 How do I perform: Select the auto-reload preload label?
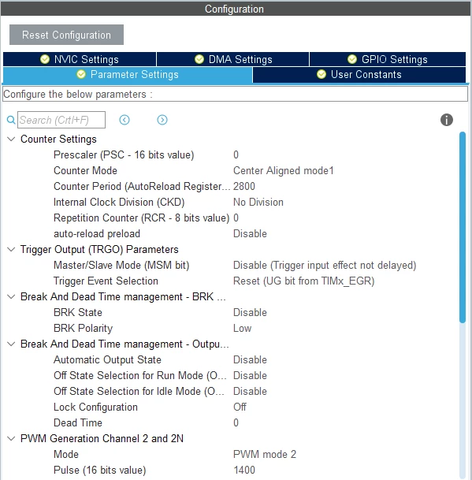click(x=97, y=234)
